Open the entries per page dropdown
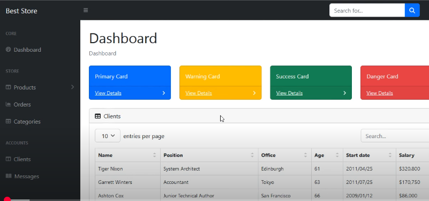The width and height of the screenshot is (429, 201). click(x=108, y=135)
